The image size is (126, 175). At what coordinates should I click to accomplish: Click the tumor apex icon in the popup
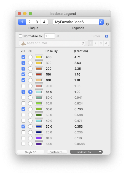click(23, 43)
